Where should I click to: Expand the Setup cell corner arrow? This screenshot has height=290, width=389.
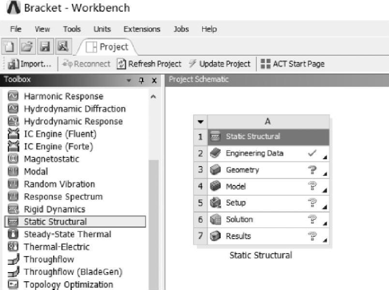pyautogui.click(x=325, y=207)
